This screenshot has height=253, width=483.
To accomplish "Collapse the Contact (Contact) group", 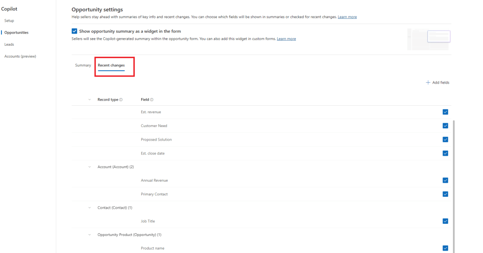I will point(90,208).
